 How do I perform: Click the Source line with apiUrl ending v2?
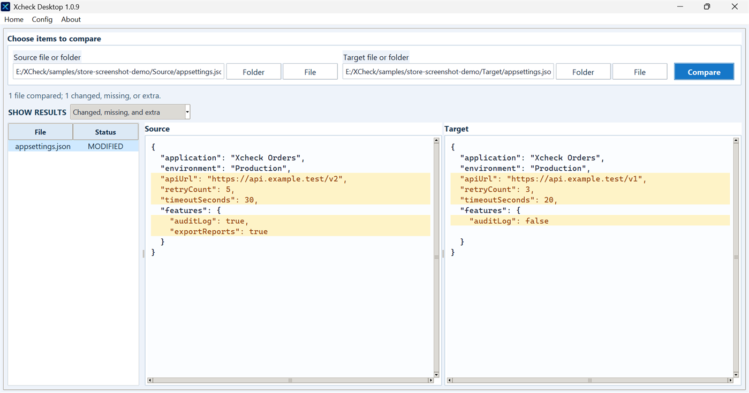[290, 179]
